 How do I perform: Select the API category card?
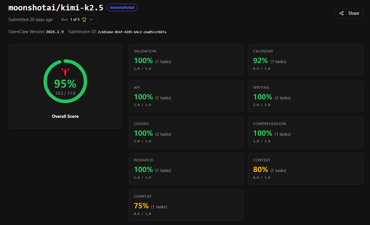click(186, 96)
